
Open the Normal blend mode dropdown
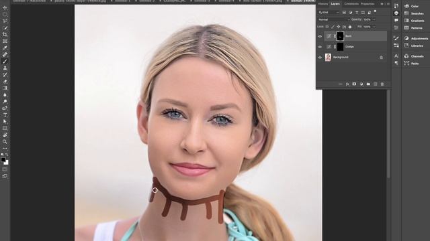[x=334, y=19]
